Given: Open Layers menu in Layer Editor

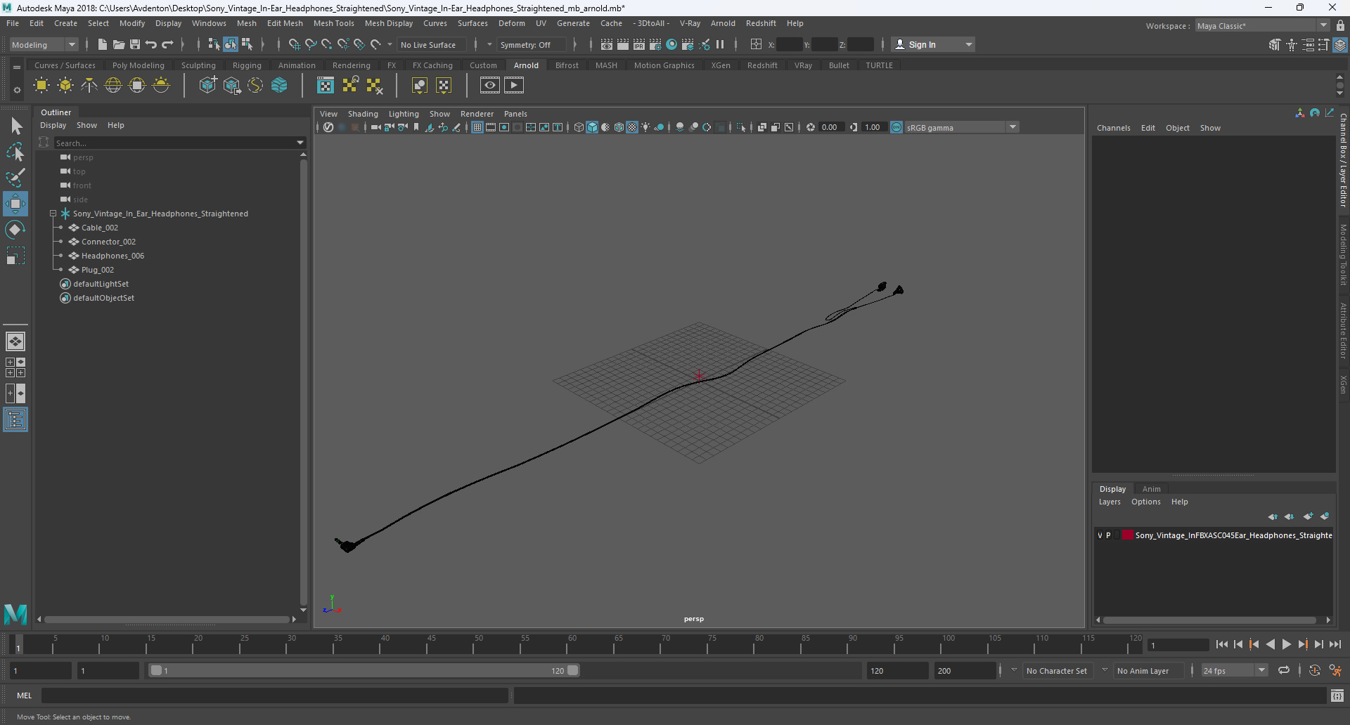Looking at the screenshot, I should [1110, 502].
